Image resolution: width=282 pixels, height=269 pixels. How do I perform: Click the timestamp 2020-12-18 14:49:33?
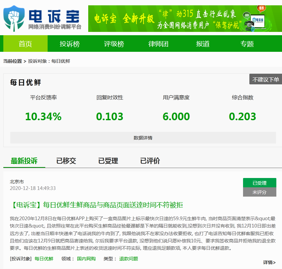pos(33,188)
